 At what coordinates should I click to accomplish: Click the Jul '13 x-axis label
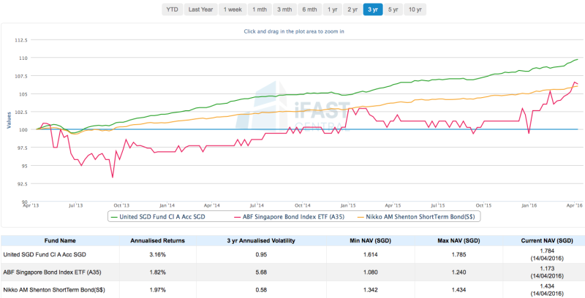(x=76, y=205)
